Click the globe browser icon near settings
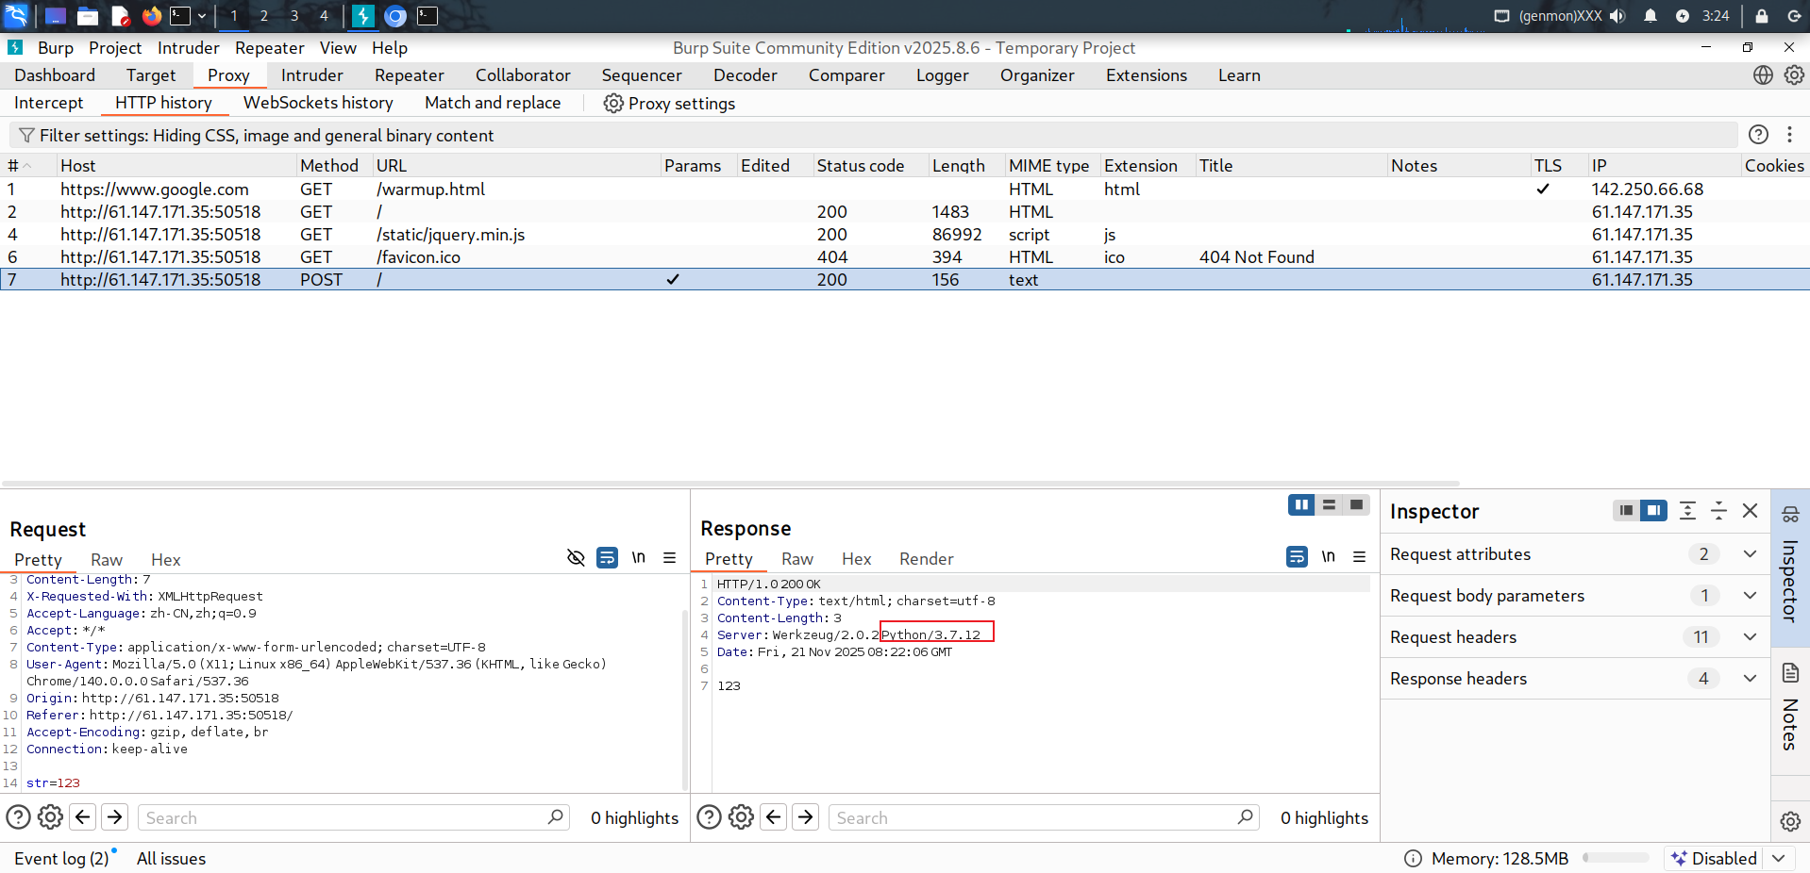Viewport: 1810px width, 873px height. (1763, 74)
